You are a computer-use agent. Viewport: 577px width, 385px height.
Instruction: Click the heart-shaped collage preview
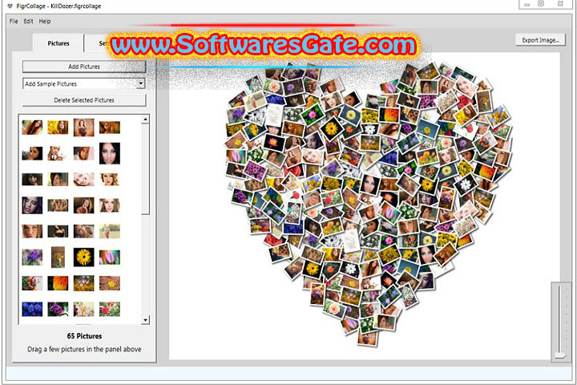click(x=368, y=205)
